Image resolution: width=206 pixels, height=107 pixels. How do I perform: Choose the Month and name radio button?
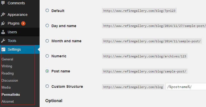point(47,41)
